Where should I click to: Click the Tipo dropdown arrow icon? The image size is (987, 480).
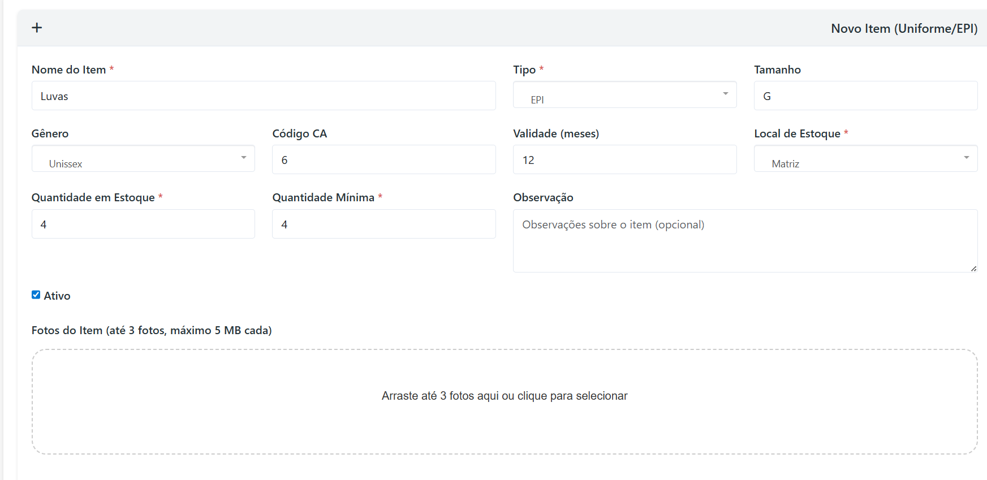point(725,94)
